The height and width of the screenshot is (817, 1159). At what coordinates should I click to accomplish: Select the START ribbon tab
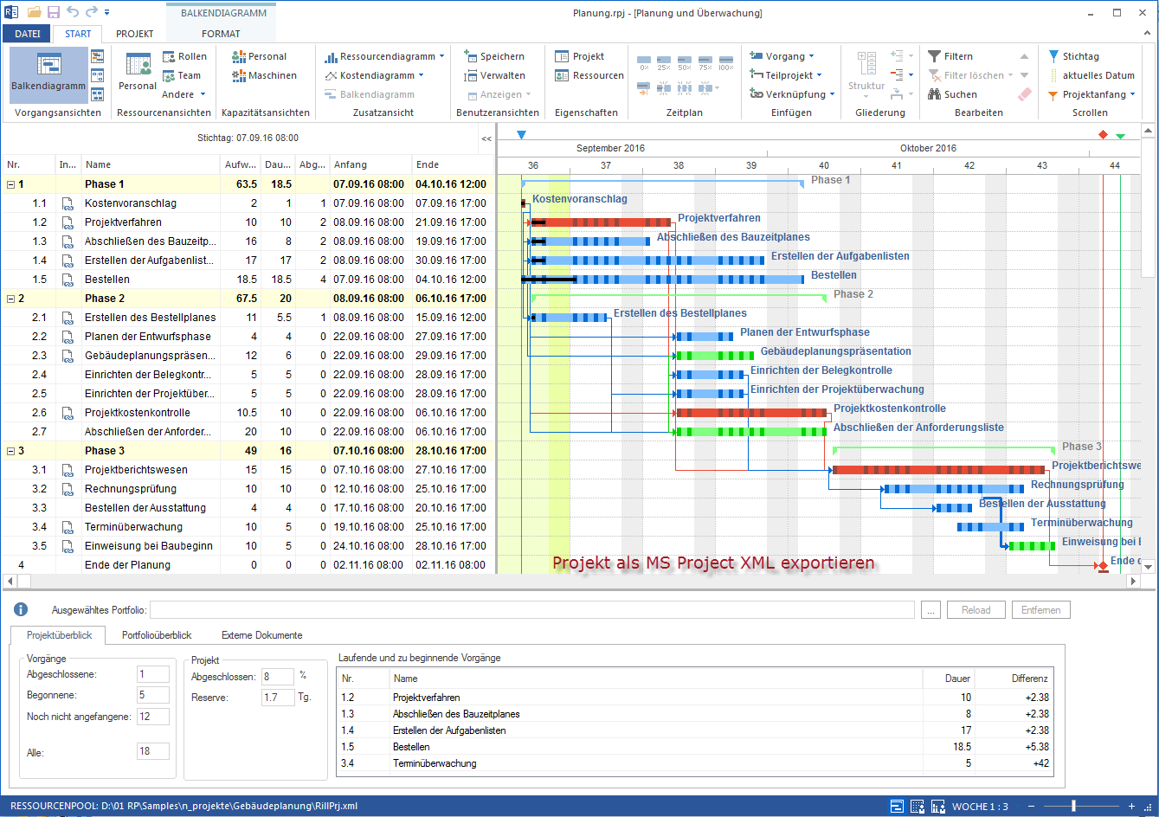point(78,34)
